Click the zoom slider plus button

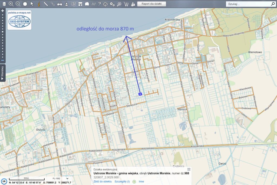2,11
